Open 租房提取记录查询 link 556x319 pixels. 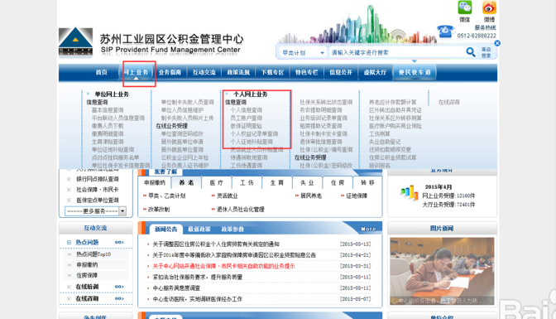321,126
